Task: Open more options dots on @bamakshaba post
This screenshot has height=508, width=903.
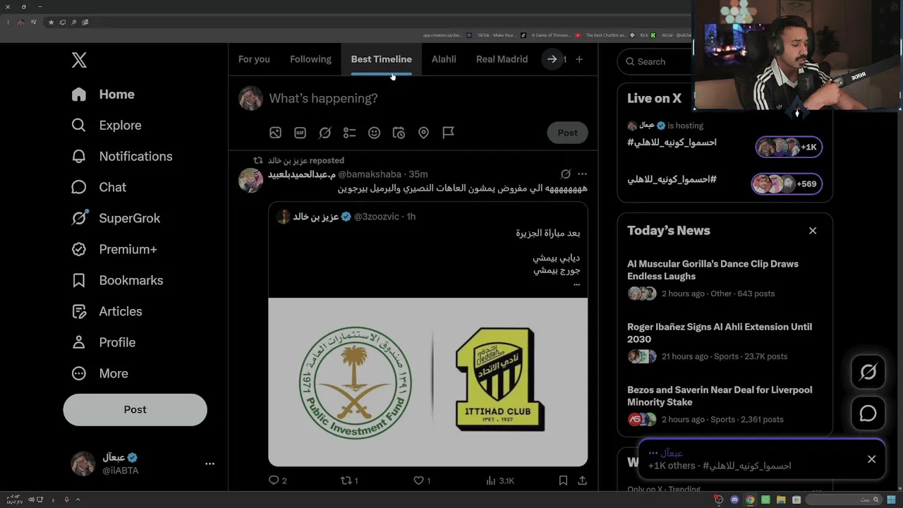Action: click(582, 174)
